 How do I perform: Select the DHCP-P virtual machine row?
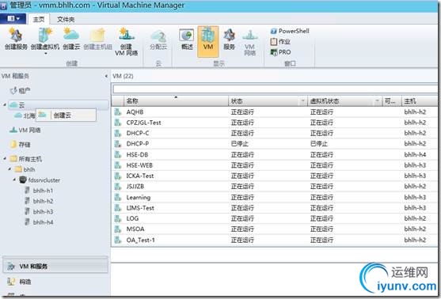click(x=275, y=144)
